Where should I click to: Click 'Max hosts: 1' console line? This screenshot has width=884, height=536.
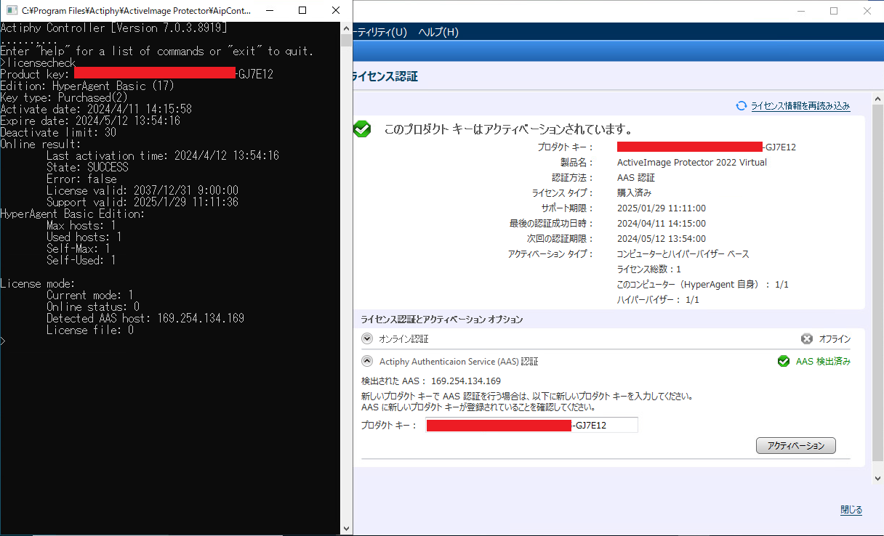(81, 225)
